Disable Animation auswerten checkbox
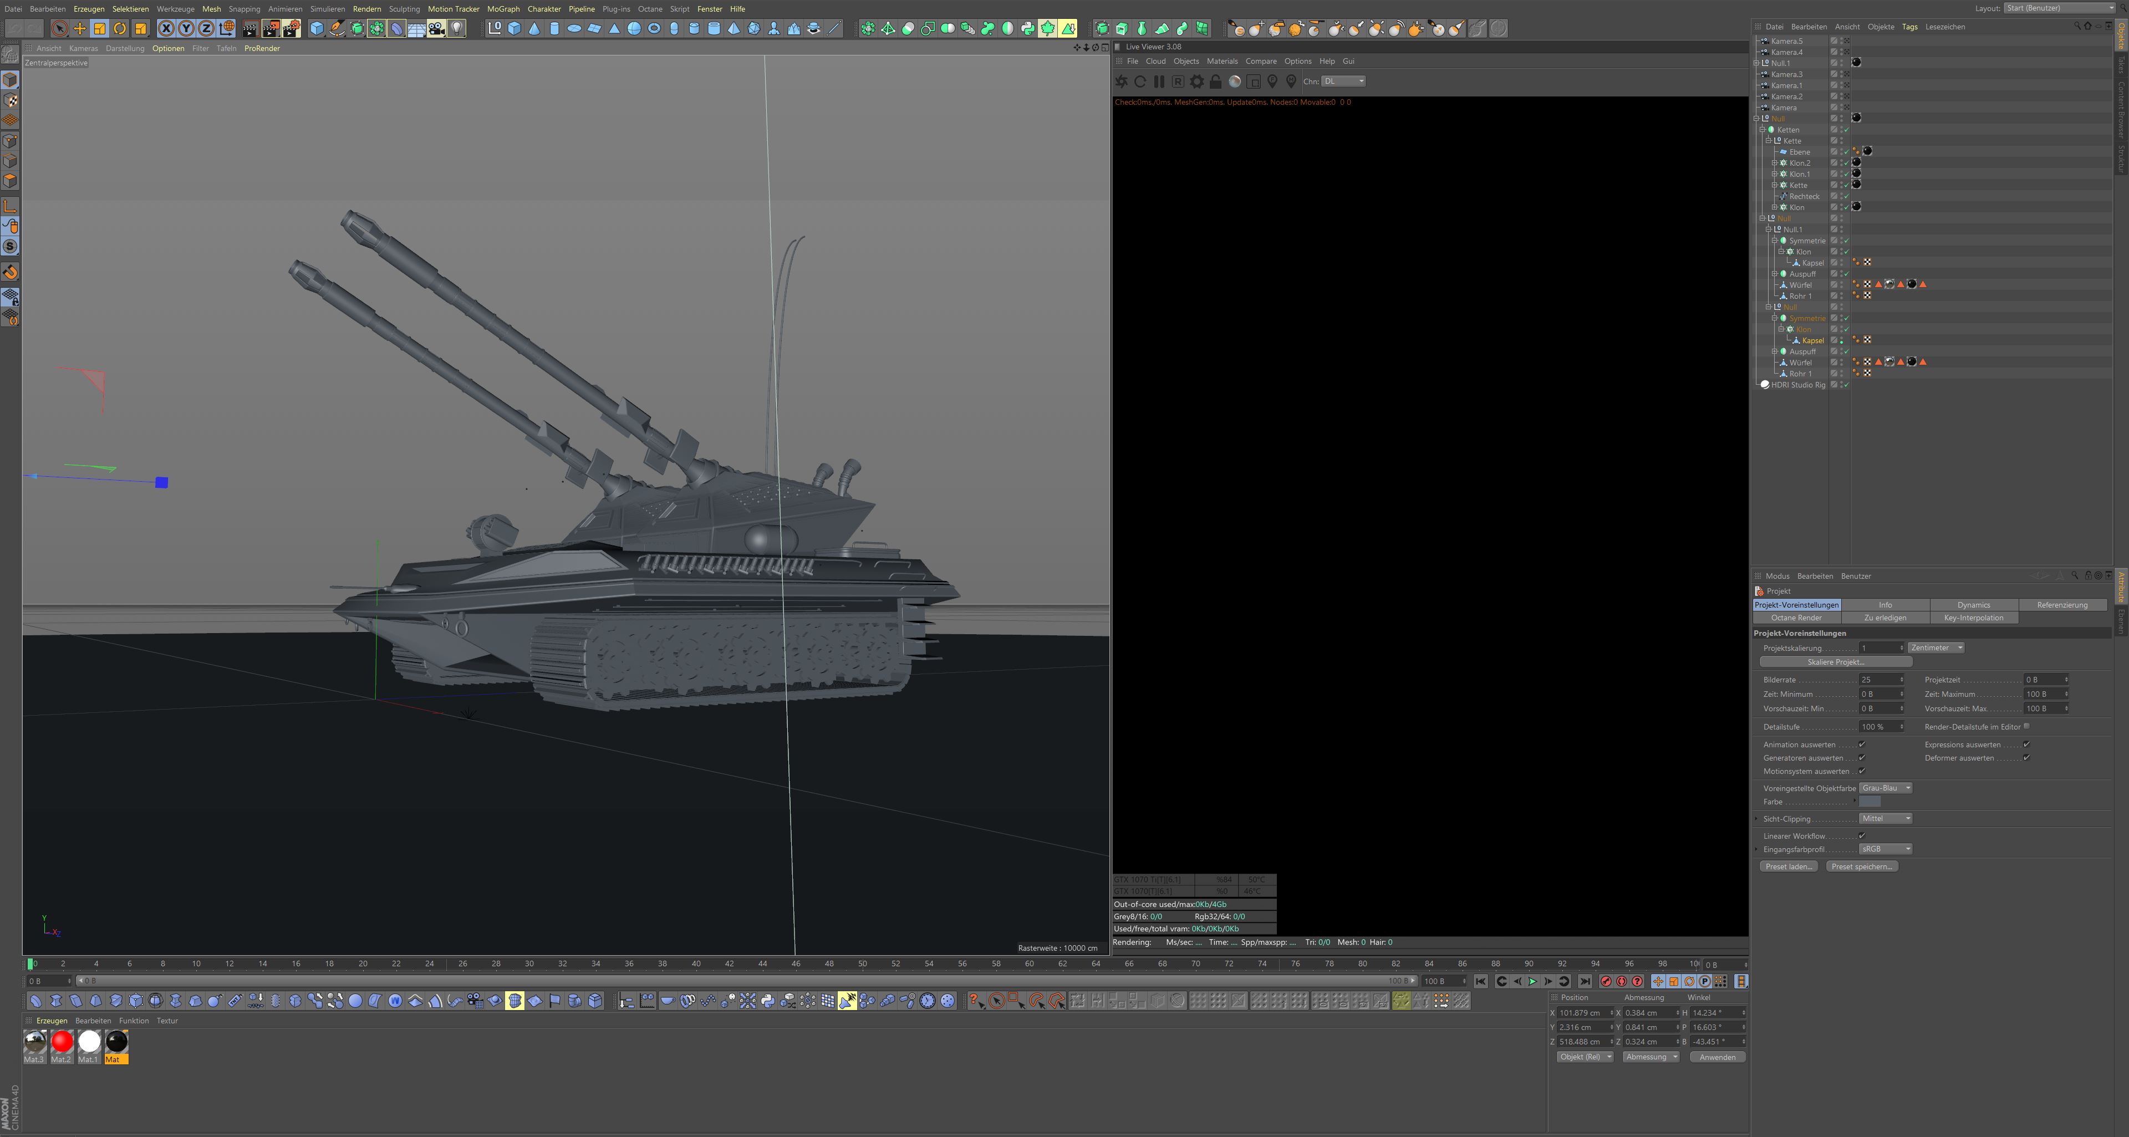 pyautogui.click(x=1862, y=745)
